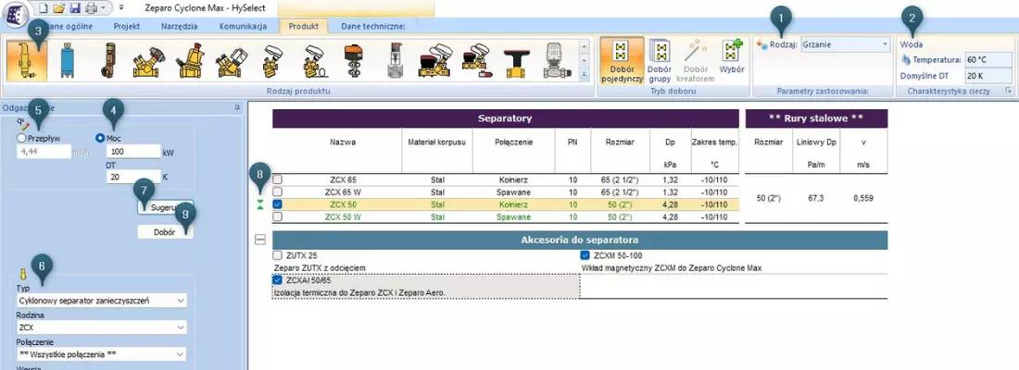This screenshot has height=370, width=1019.
Task: Collapse the Akcesoria do separatora section
Action: pos(260,240)
